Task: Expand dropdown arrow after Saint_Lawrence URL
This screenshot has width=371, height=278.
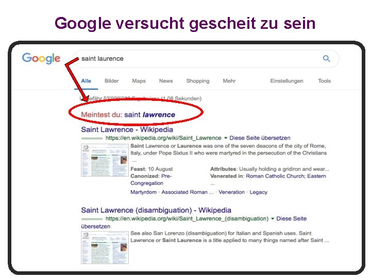Action: click(226, 138)
